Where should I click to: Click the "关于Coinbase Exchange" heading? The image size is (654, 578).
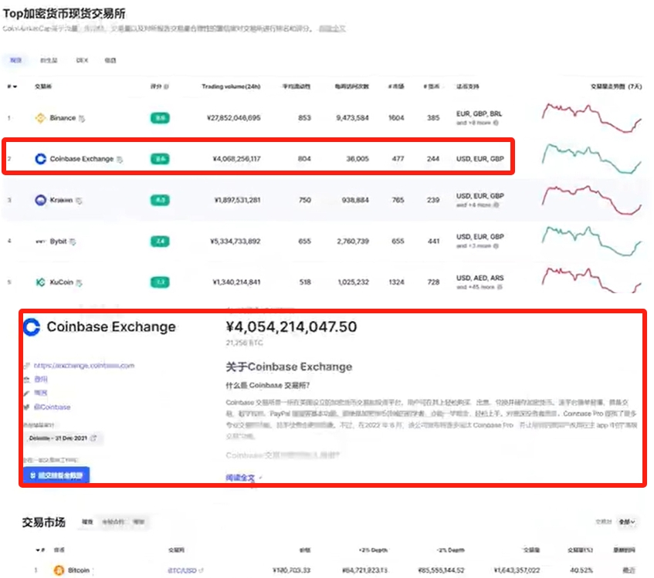pos(289,367)
